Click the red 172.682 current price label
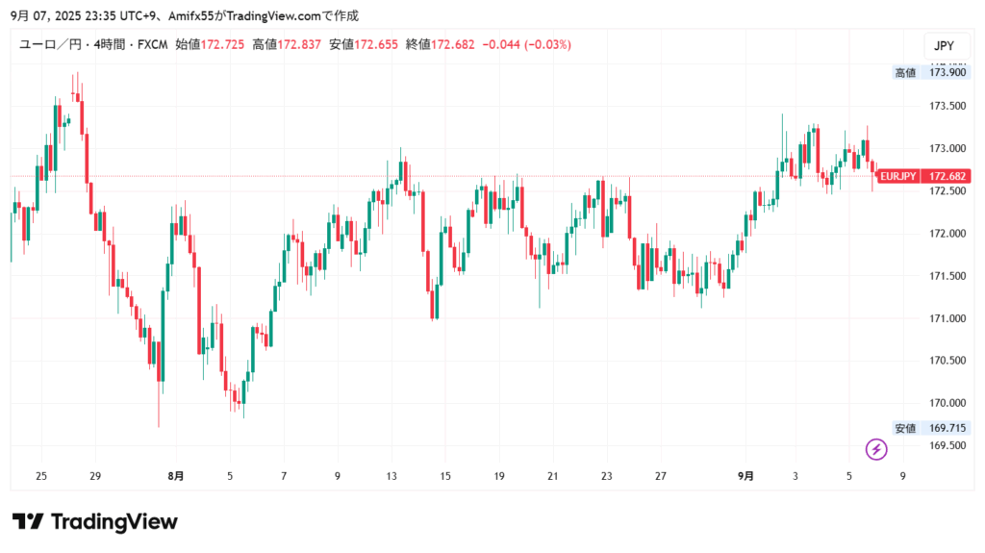Screen dimensions: 985x553 [x=947, y=176]
